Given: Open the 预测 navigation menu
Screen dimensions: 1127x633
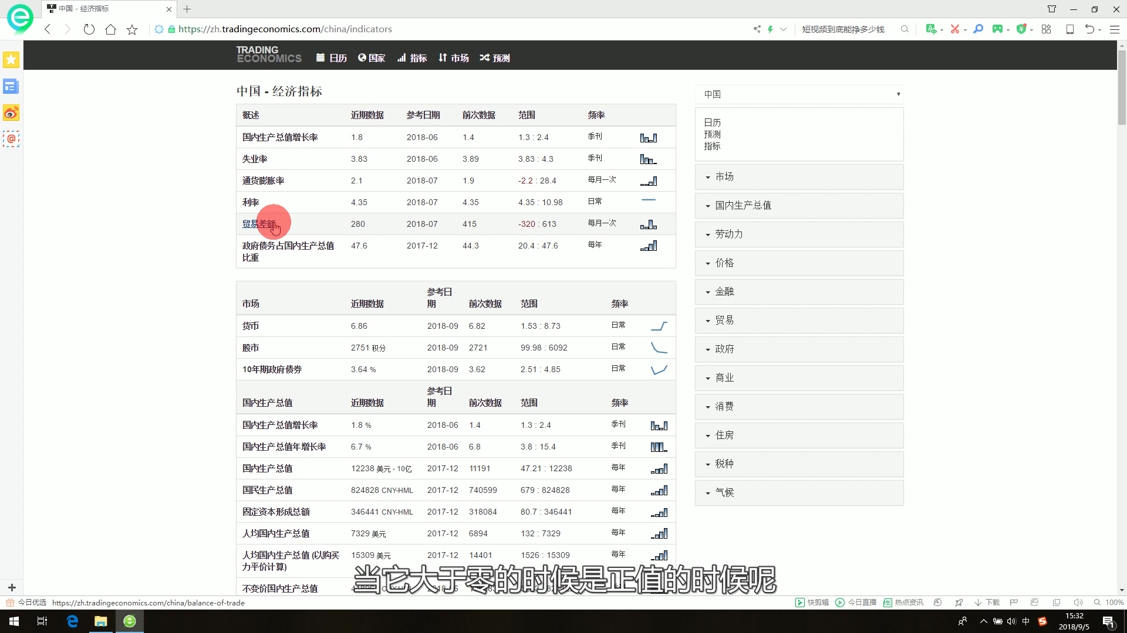Looking at the screenshot, I should 495,58.
